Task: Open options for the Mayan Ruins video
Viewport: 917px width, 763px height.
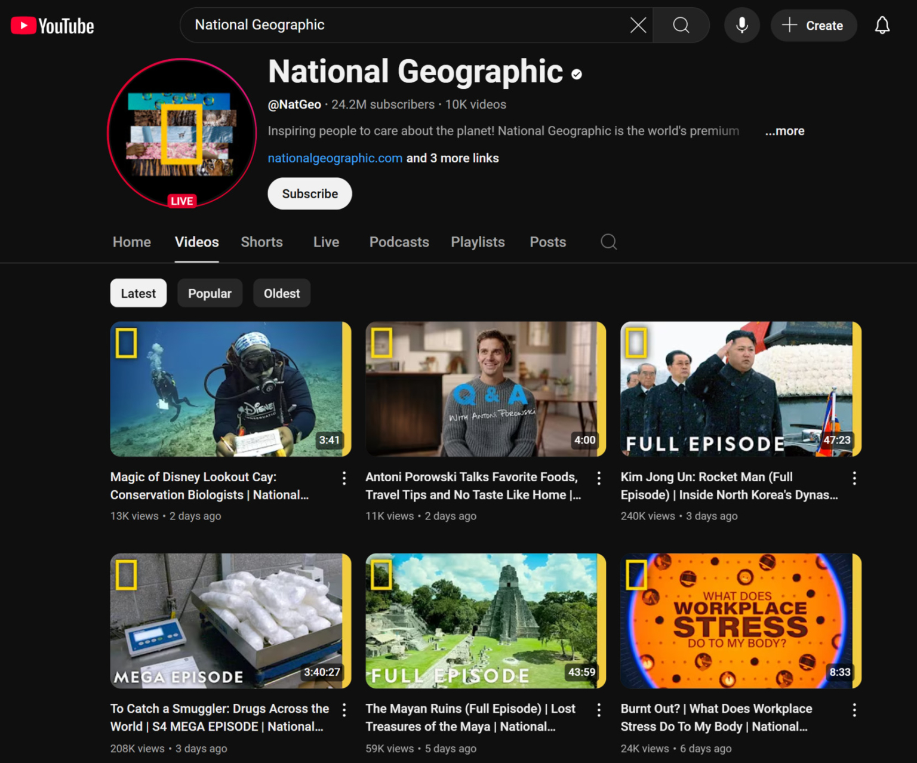Action: (x=599, y=710)
